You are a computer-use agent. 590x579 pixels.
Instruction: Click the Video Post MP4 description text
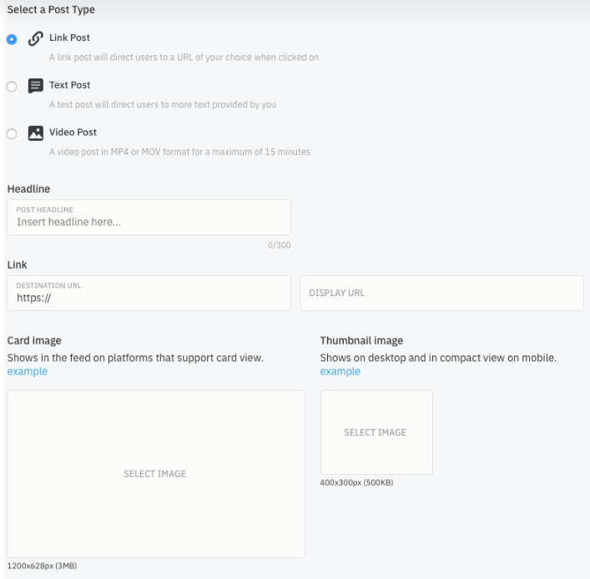(x=179, y=152)
